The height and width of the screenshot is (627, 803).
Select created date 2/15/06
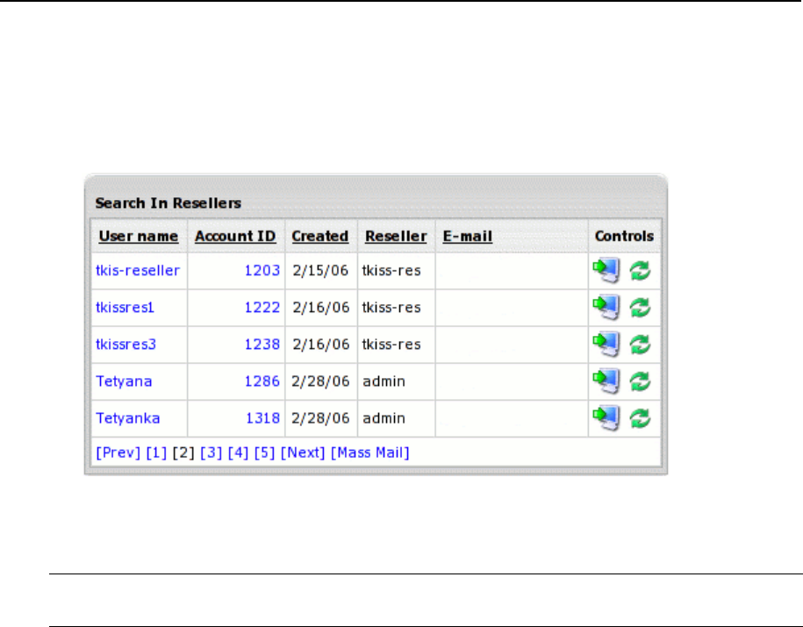click(x=320, y=270)
